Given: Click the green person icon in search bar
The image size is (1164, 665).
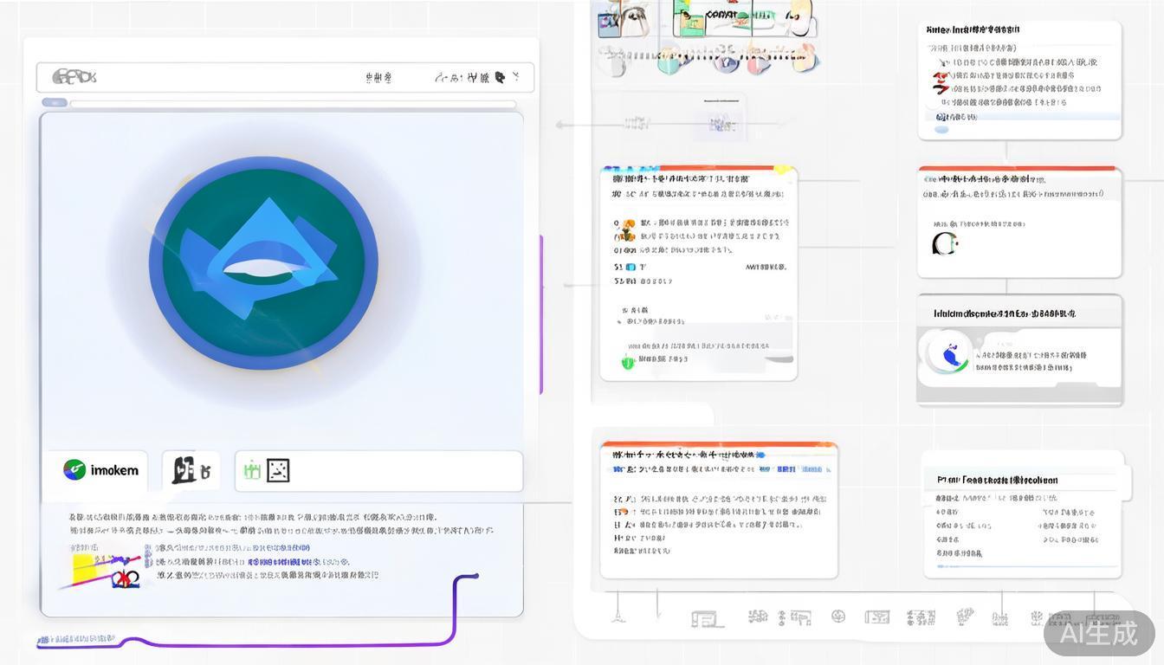Looking at the screenshot, I should click(251, 468).
